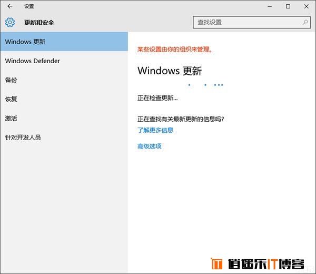Click the loading progress dots indicator
The height and width of the screenshot is (274, 316).
click(206, 85)
